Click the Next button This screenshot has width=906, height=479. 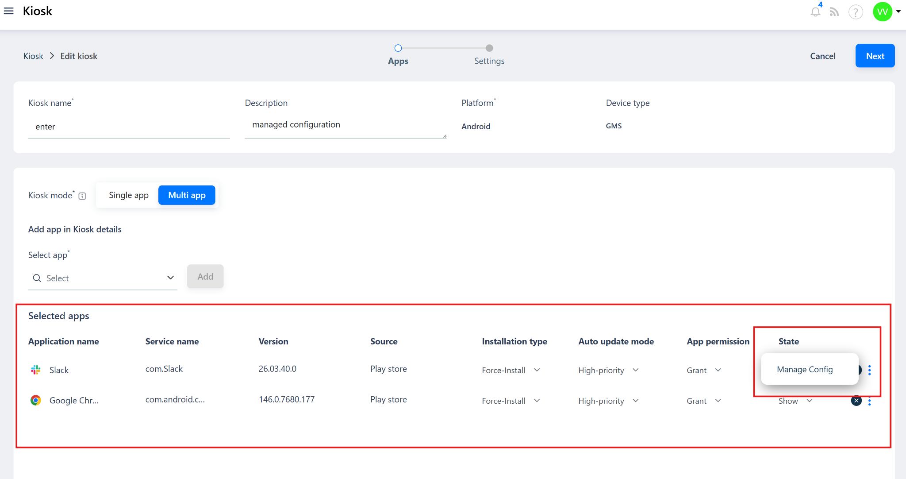coord(875,56)
